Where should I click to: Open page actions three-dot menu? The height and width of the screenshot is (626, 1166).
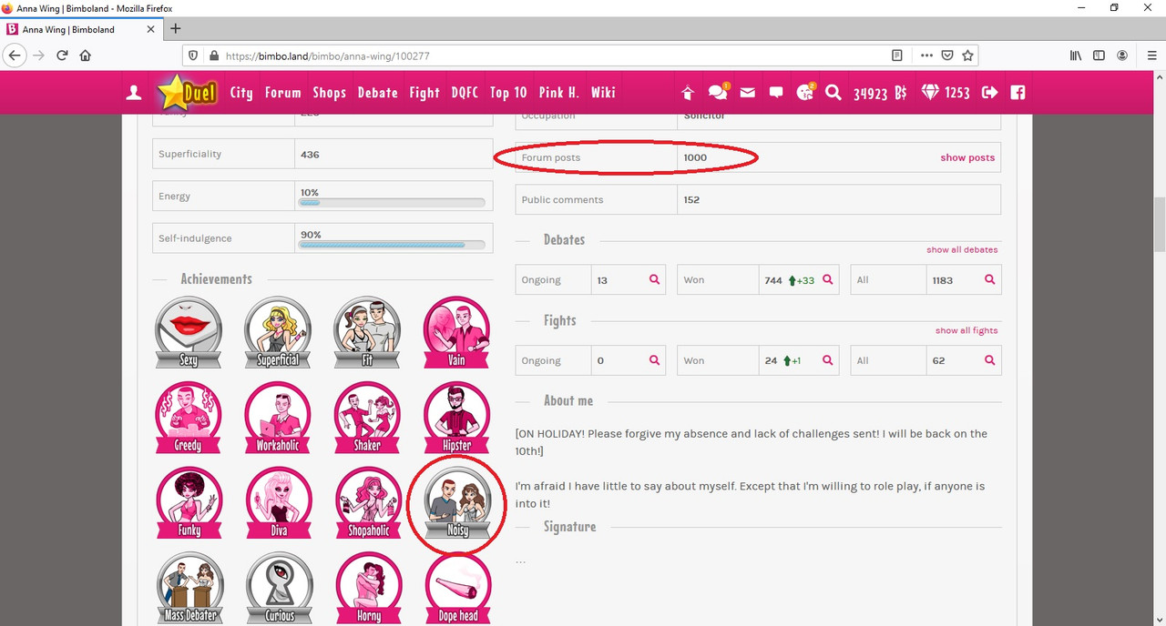pyautogui.click(x=926, y=56)
